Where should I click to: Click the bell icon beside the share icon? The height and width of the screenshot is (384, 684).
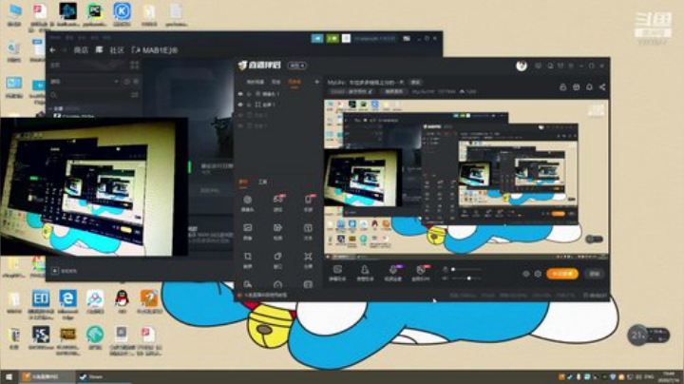pyautogui.click(x=589, y=87)
